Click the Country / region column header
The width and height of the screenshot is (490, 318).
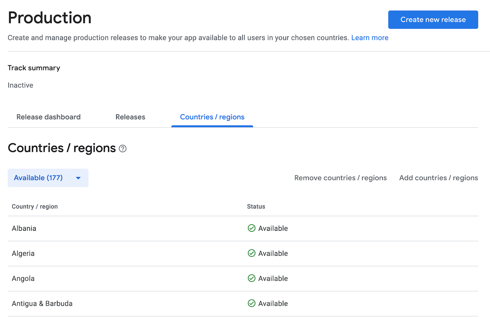click(x=35, y=207)
